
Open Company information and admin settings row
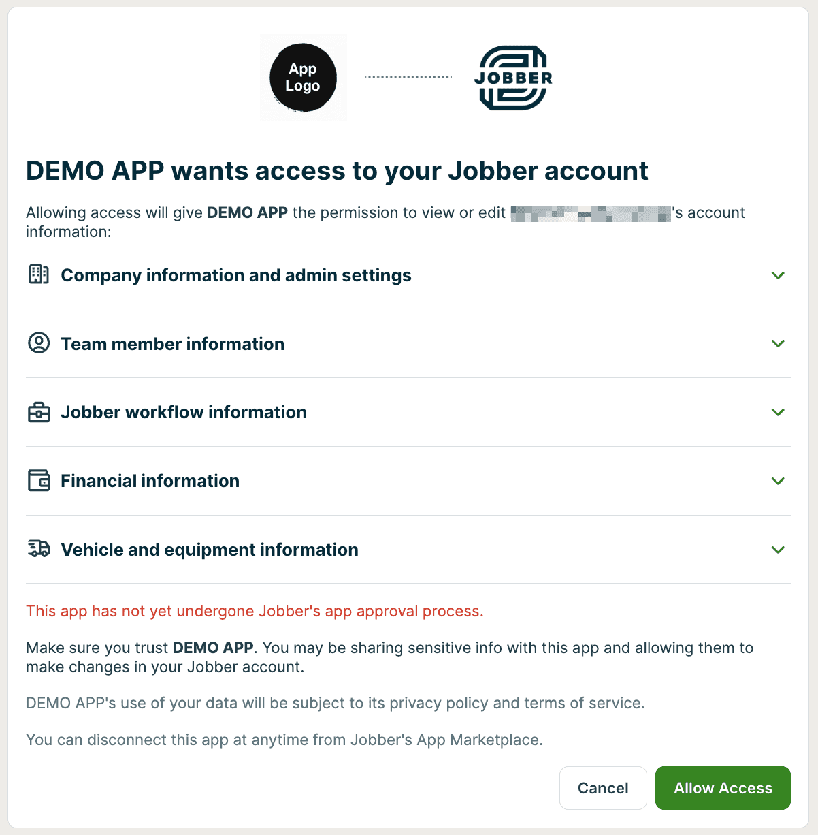coord(235,275)
